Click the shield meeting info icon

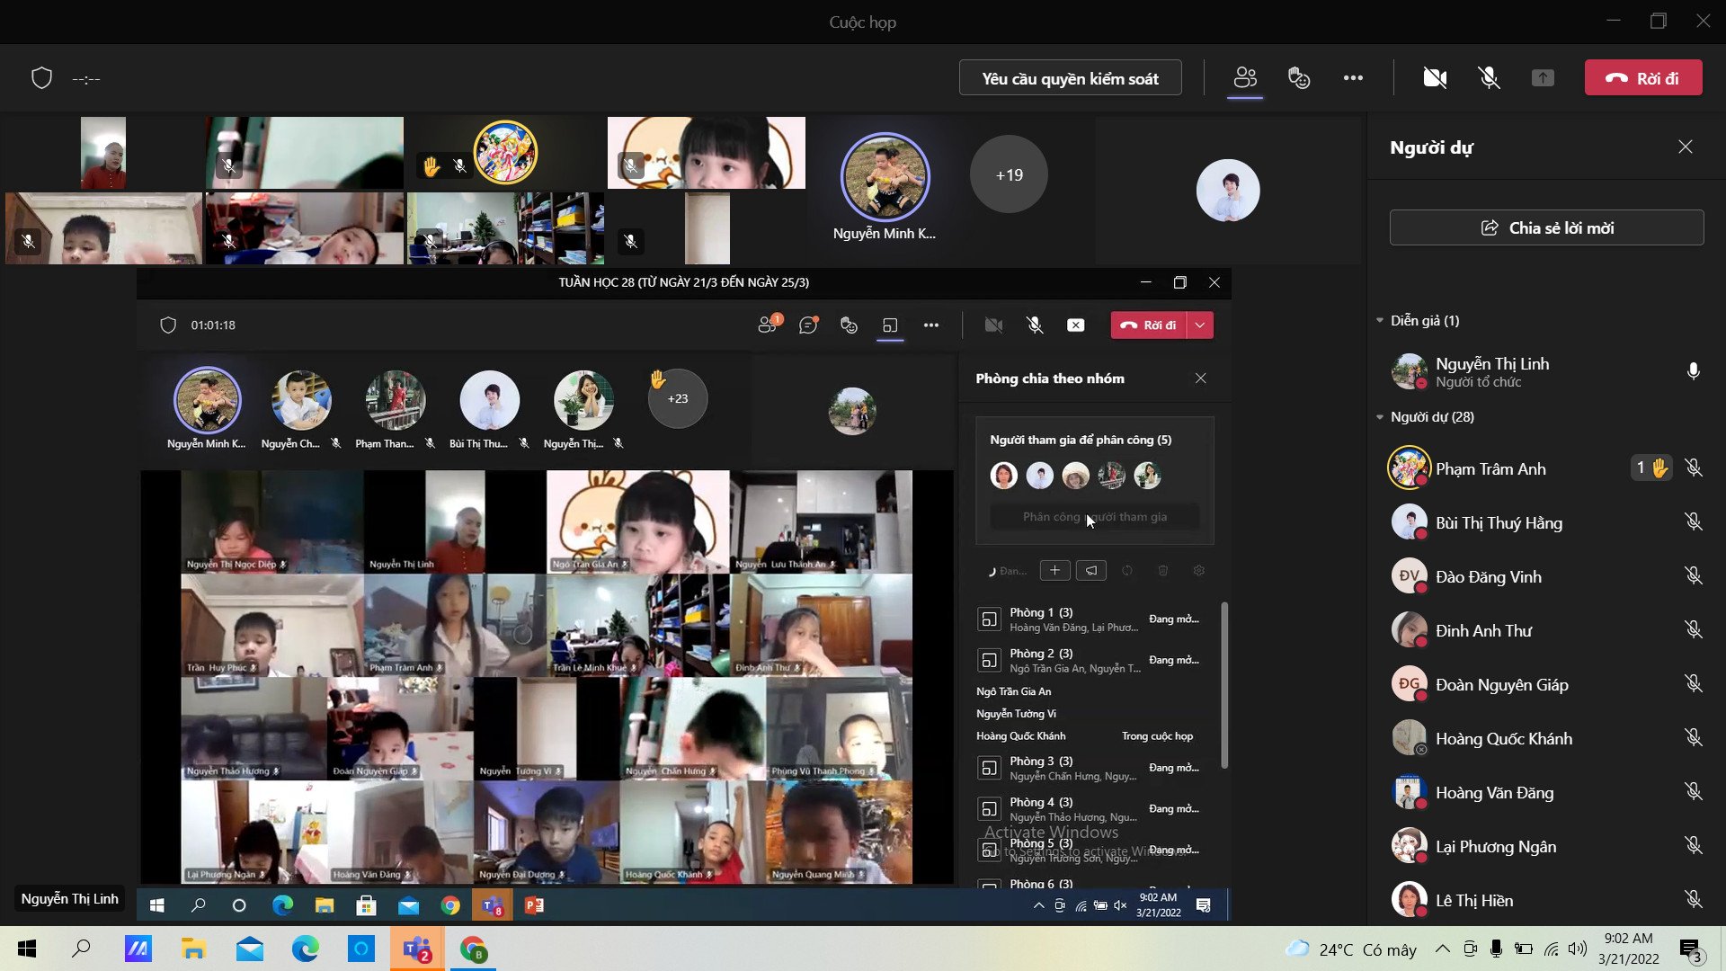(x=41, y=78)
